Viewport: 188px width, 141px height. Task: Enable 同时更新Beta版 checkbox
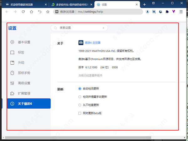point(80,113)
